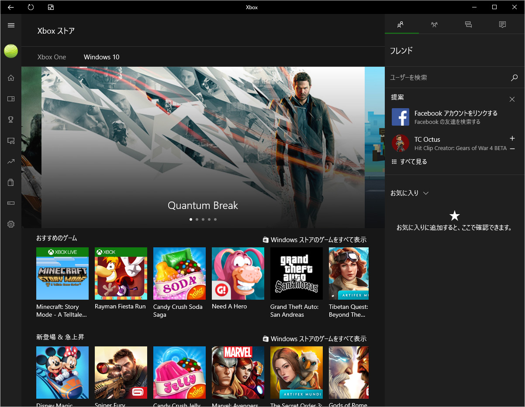Dismiss the suggestions section with the X
525x407 pixels.
tap(512, 99)
